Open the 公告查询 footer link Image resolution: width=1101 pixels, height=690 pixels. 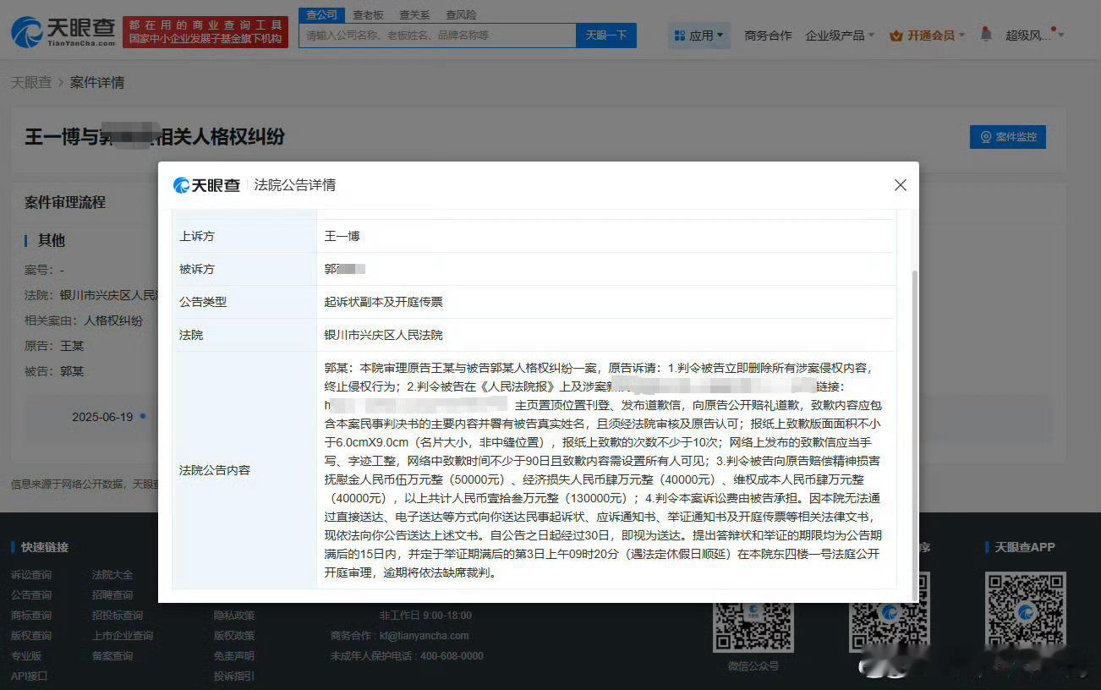click(31, 595)
